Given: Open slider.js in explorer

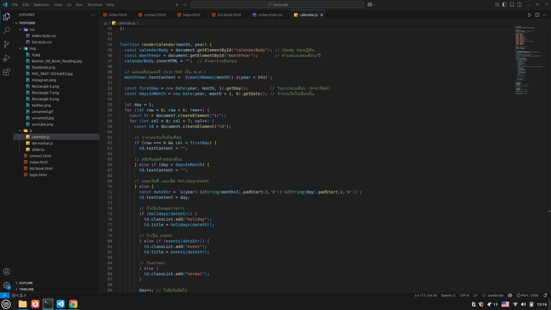Looking at the screenshot, I should pos(38,149).
